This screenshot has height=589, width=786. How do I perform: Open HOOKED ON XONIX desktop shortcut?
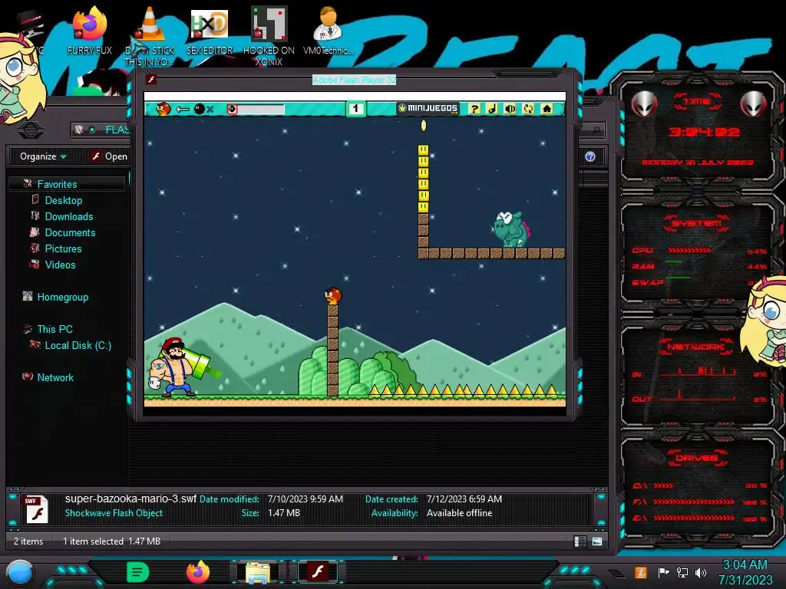[x=269, y=36]
